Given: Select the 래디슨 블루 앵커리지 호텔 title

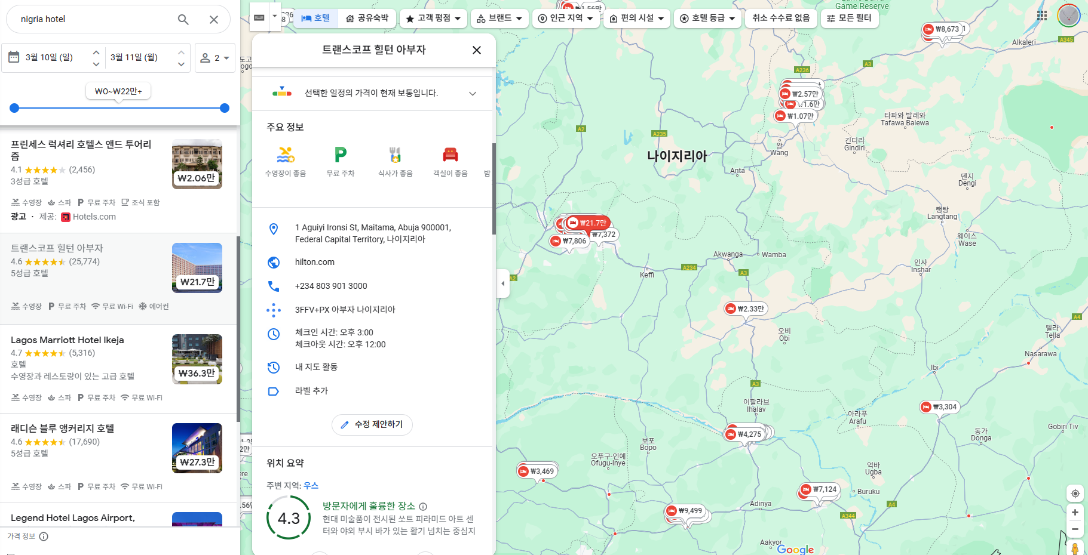Looking at the screenshot, I should click(x=63, y=428).
